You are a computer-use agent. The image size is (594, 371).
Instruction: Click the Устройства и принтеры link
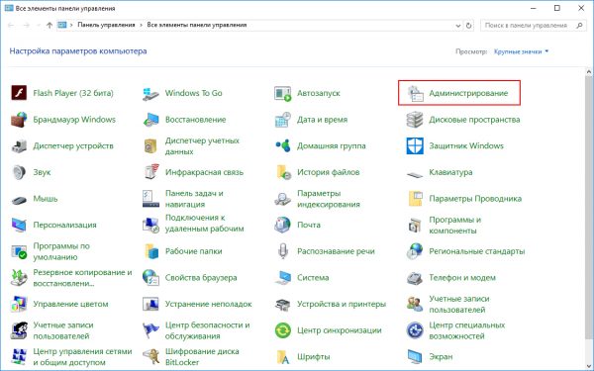pos(342,304)
